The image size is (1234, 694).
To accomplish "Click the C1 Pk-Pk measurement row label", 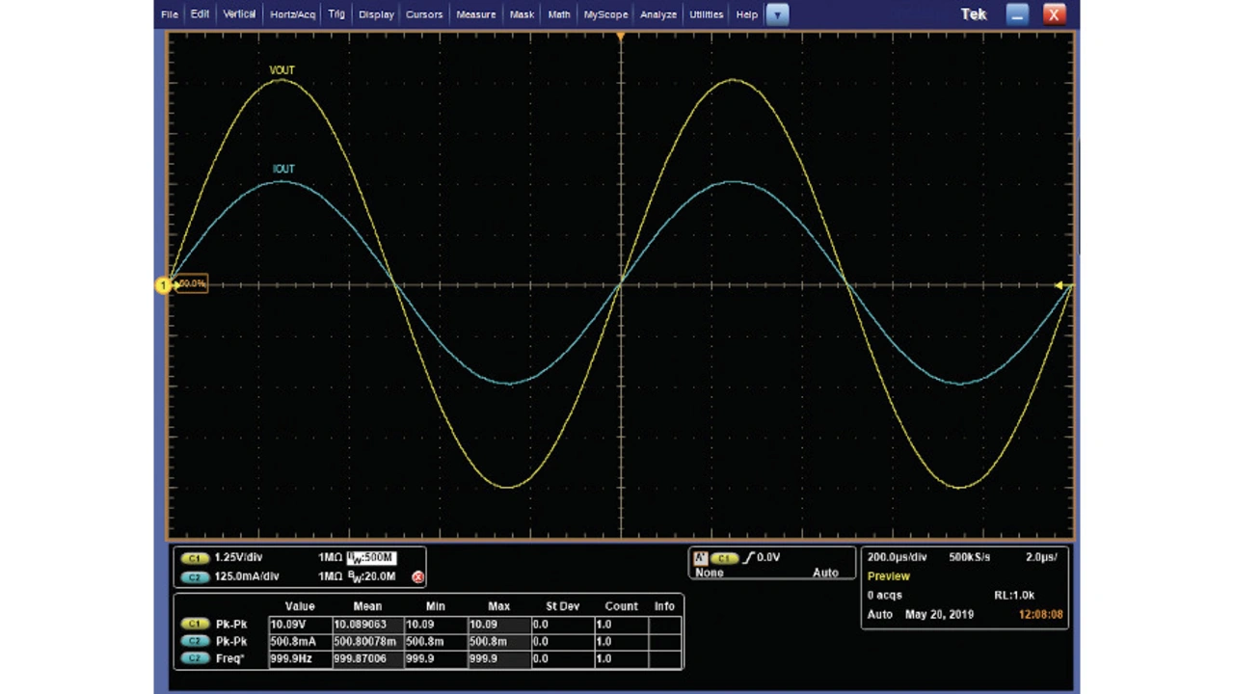I will tap(231, 625).
